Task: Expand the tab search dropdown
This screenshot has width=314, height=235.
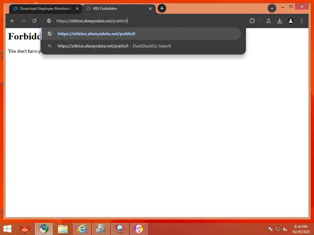Action: click(272, 8)
